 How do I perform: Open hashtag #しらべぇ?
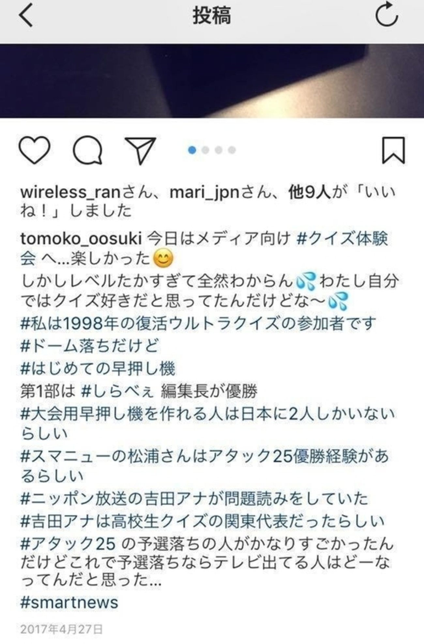(117, 391)
